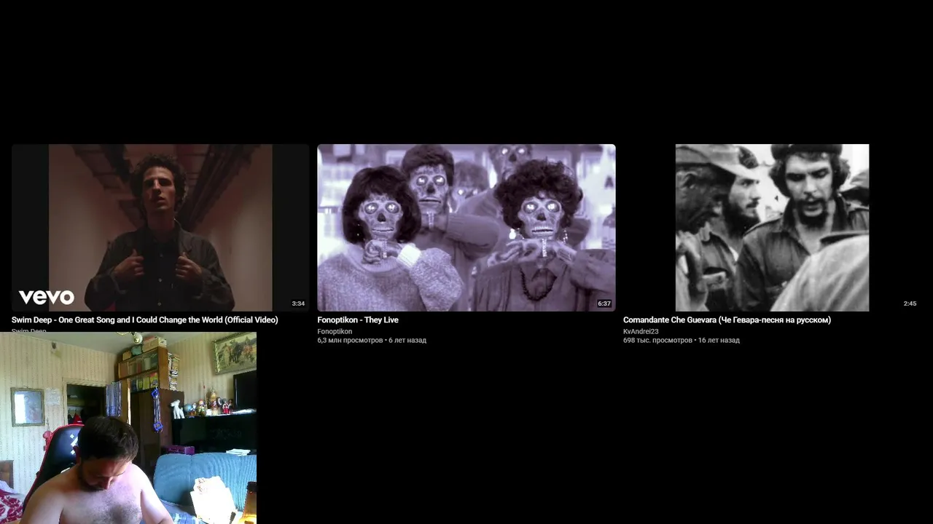
Task: Open the Swim Deep official video thumbnail
Action: pos(160,228)
